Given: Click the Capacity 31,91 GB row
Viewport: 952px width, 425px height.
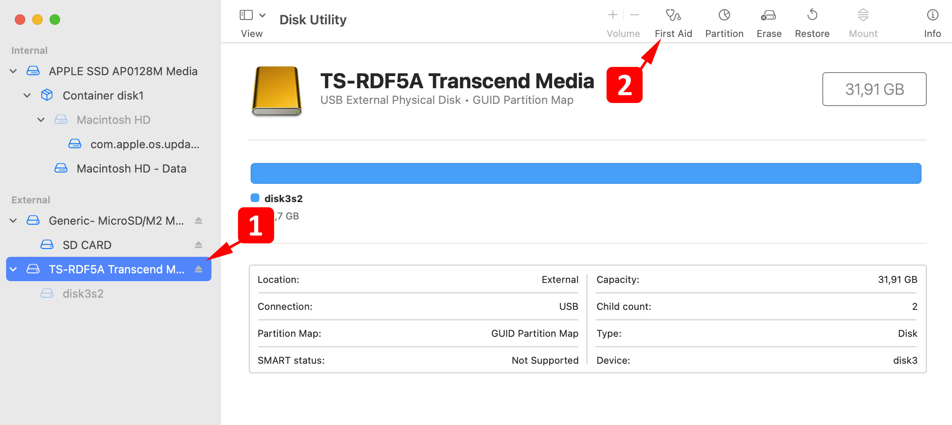Looking at the screenshot, I should point(757,280).
